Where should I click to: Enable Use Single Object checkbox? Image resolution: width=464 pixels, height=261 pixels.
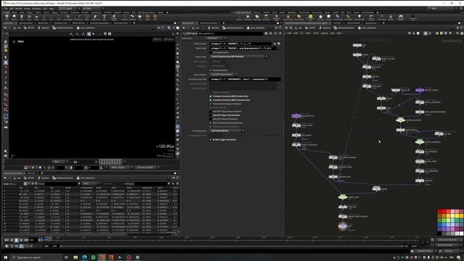tap(211, 52)
